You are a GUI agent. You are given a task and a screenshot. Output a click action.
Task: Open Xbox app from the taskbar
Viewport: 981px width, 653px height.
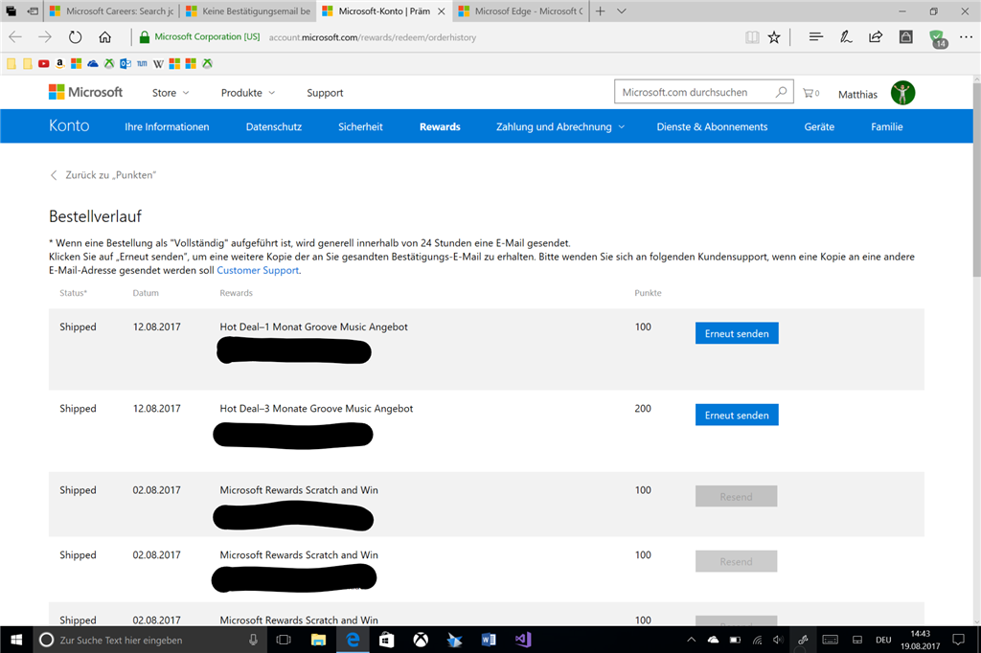[x=421, y=640]
